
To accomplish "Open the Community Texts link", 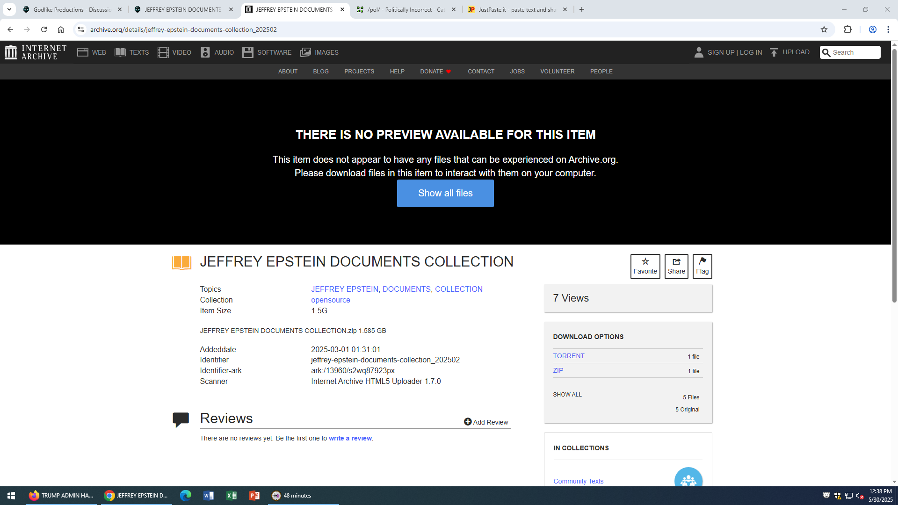I will tap(578, 481).
